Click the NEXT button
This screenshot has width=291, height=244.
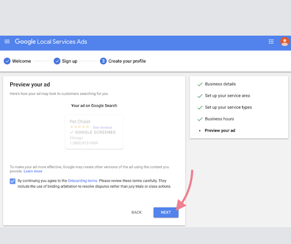pos(166,212)
